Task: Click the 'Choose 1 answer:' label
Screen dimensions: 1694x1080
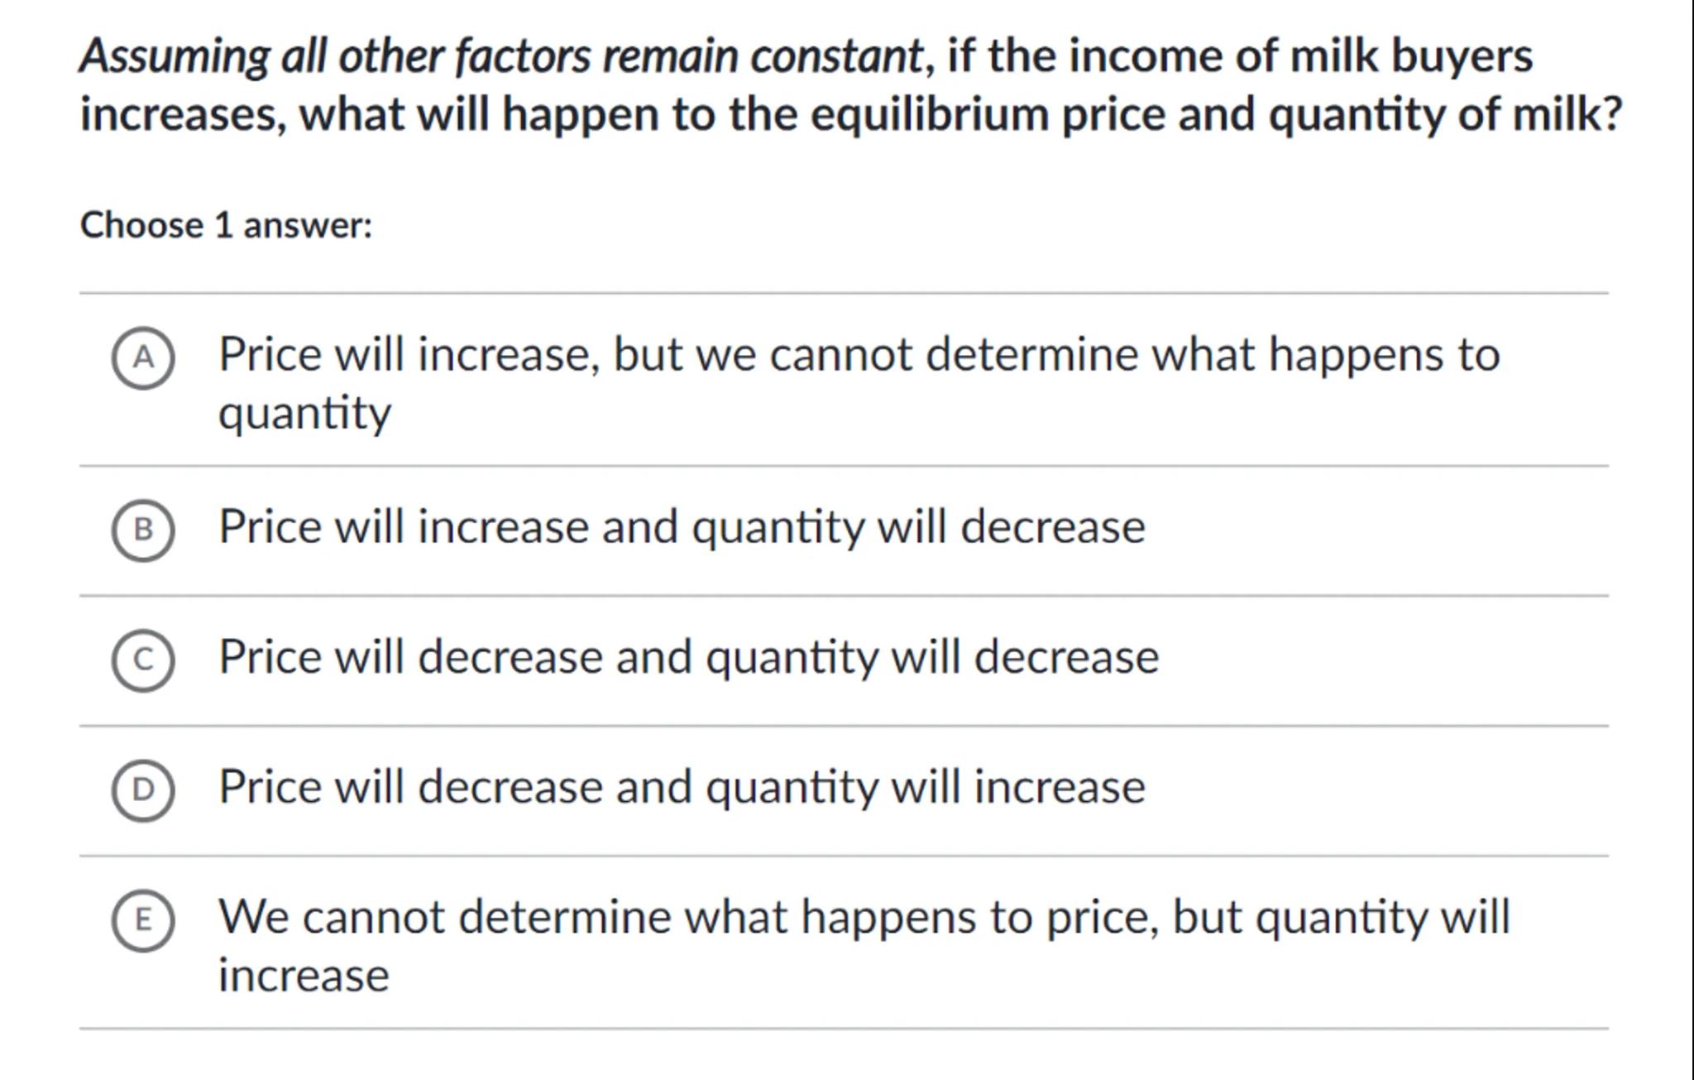Action: [226, 225]
